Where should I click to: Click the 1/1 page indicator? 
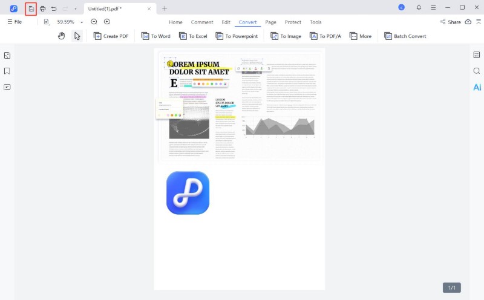tap(451, 288)
